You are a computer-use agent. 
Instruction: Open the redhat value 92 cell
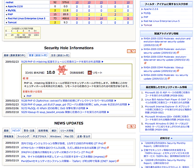click(55, 2)
